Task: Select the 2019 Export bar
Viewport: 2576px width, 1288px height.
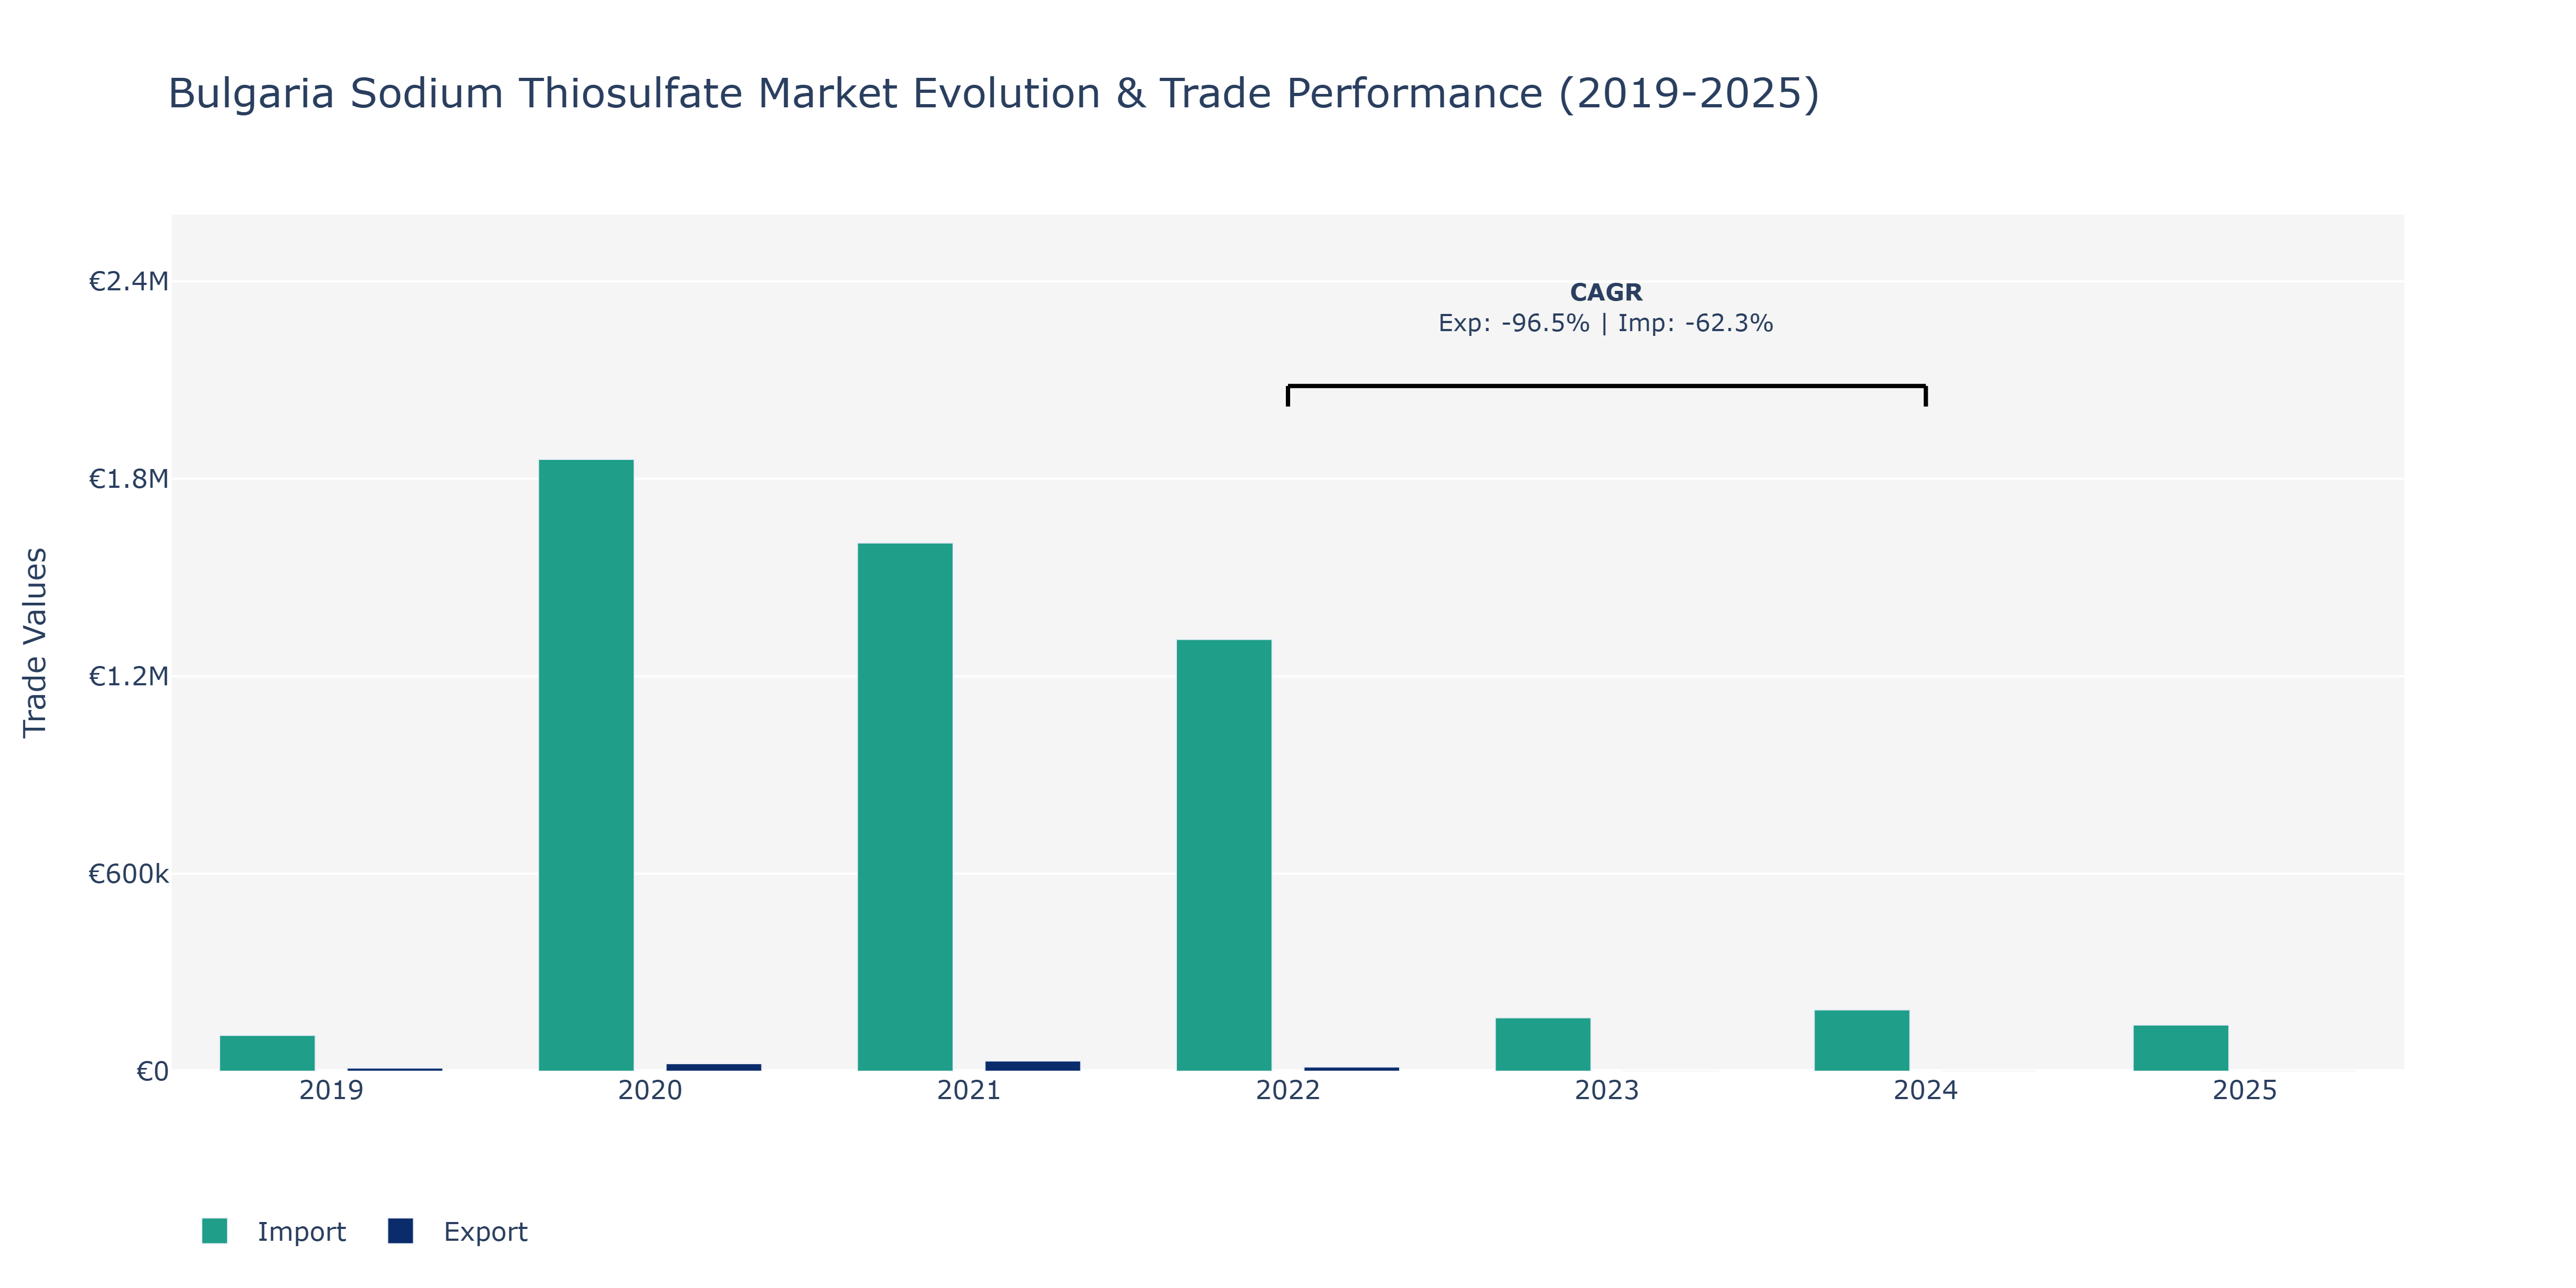Action: coord(395,1069)
